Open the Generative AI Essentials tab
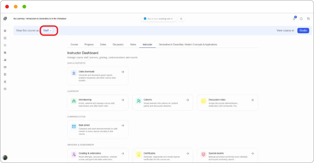The image size is (314, 163). coord(188,44)
